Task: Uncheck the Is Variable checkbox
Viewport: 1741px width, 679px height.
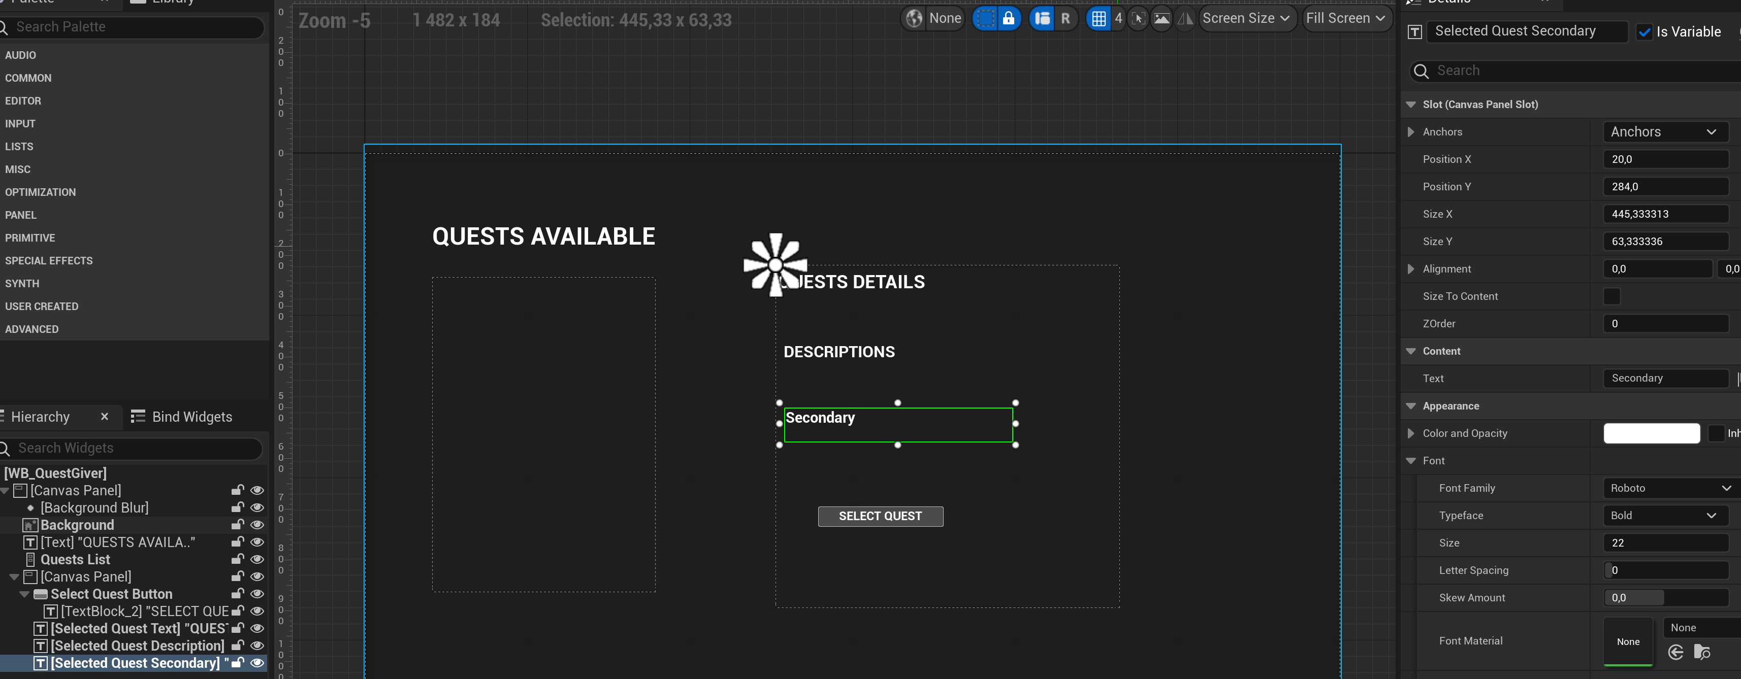Action: tap(1645, 32)
